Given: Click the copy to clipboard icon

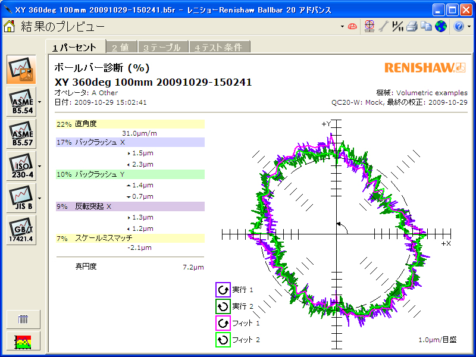Looking at the screenshot, I should tap(426, 26).
